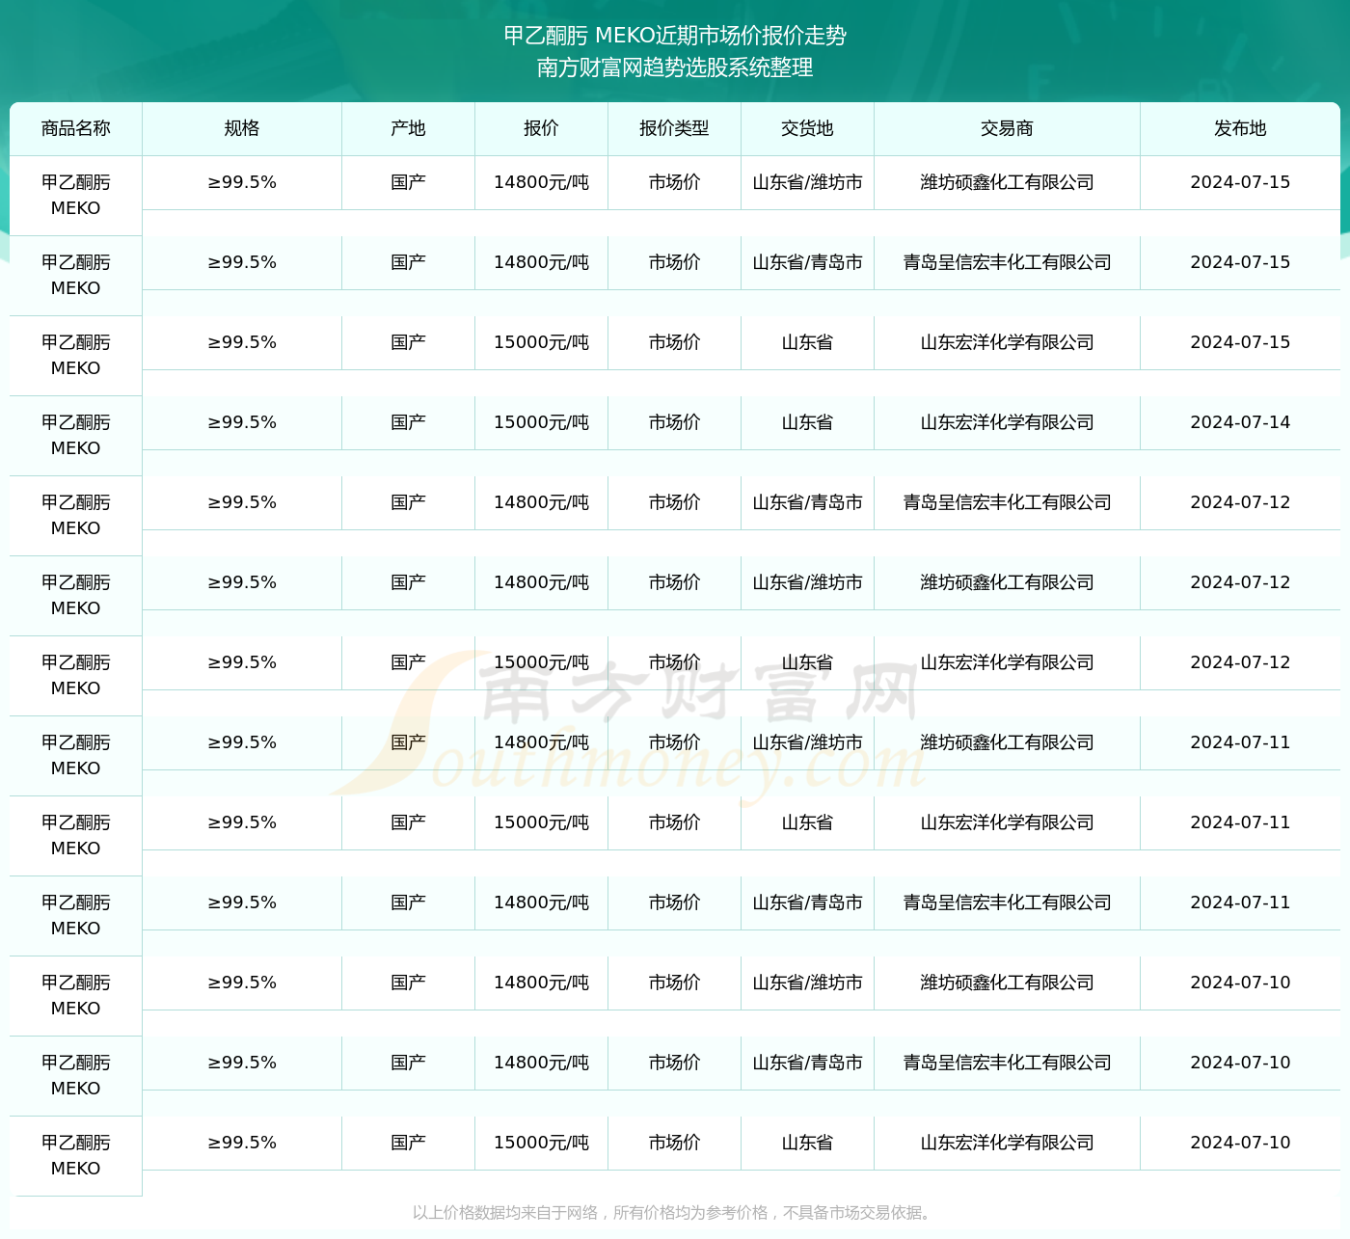Screen dimensions: 1350x1239
Task: Open 潍坊硕鑫化工有限公司 in its 2024-07-11 row
Action: 1007,742
